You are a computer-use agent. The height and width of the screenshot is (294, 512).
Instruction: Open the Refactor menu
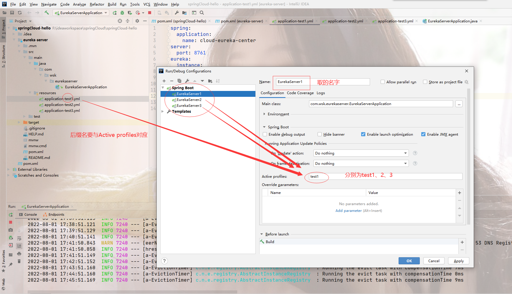(x=97, y=4)
